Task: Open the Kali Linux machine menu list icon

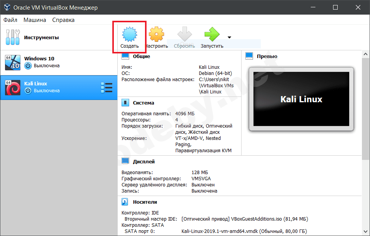Action: 107,88
